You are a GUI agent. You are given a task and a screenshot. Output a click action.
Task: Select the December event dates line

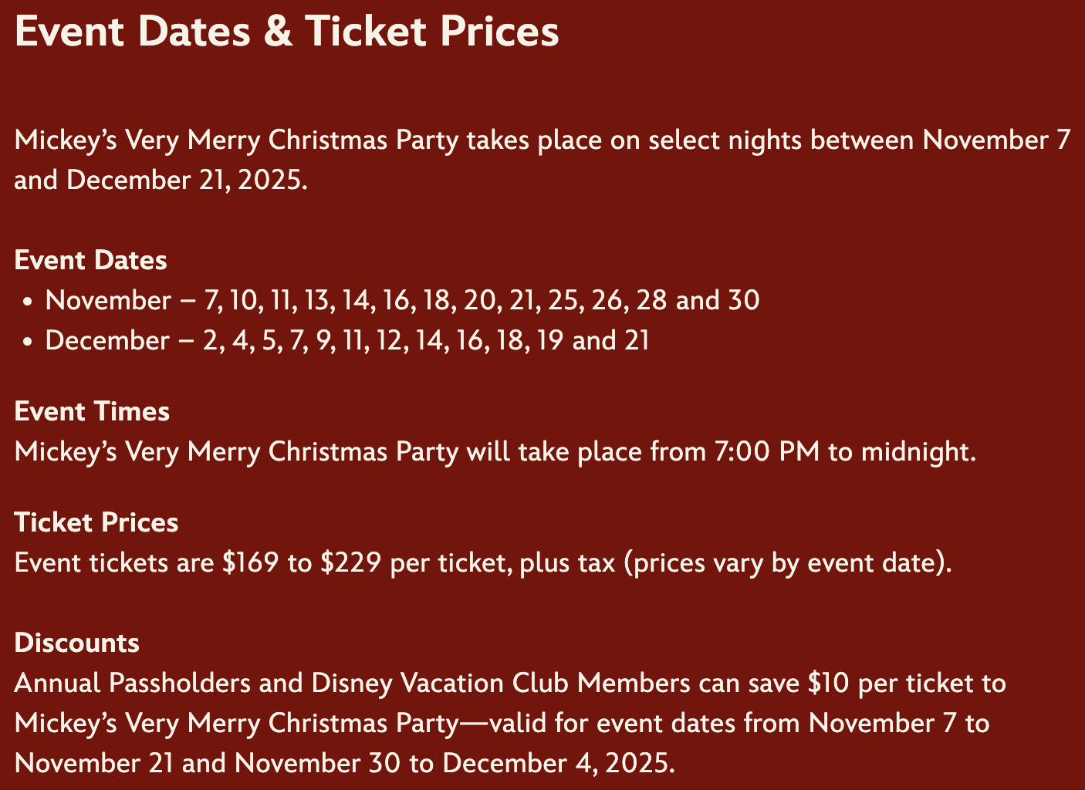click(x=347, y=340)
